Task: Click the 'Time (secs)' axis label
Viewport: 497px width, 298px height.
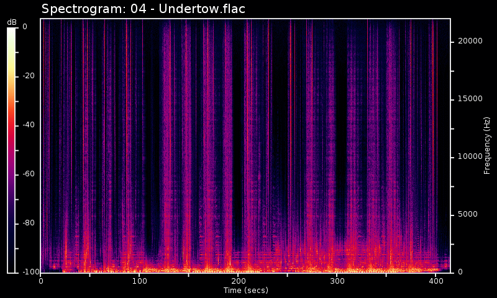Action: coord(245,291)
